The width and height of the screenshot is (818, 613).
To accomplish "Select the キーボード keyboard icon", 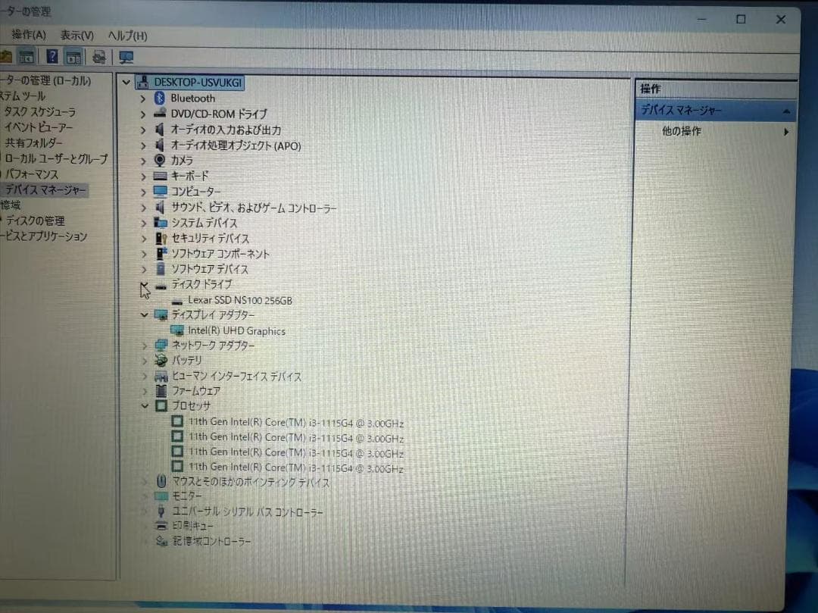I will [x=161, y=176].
